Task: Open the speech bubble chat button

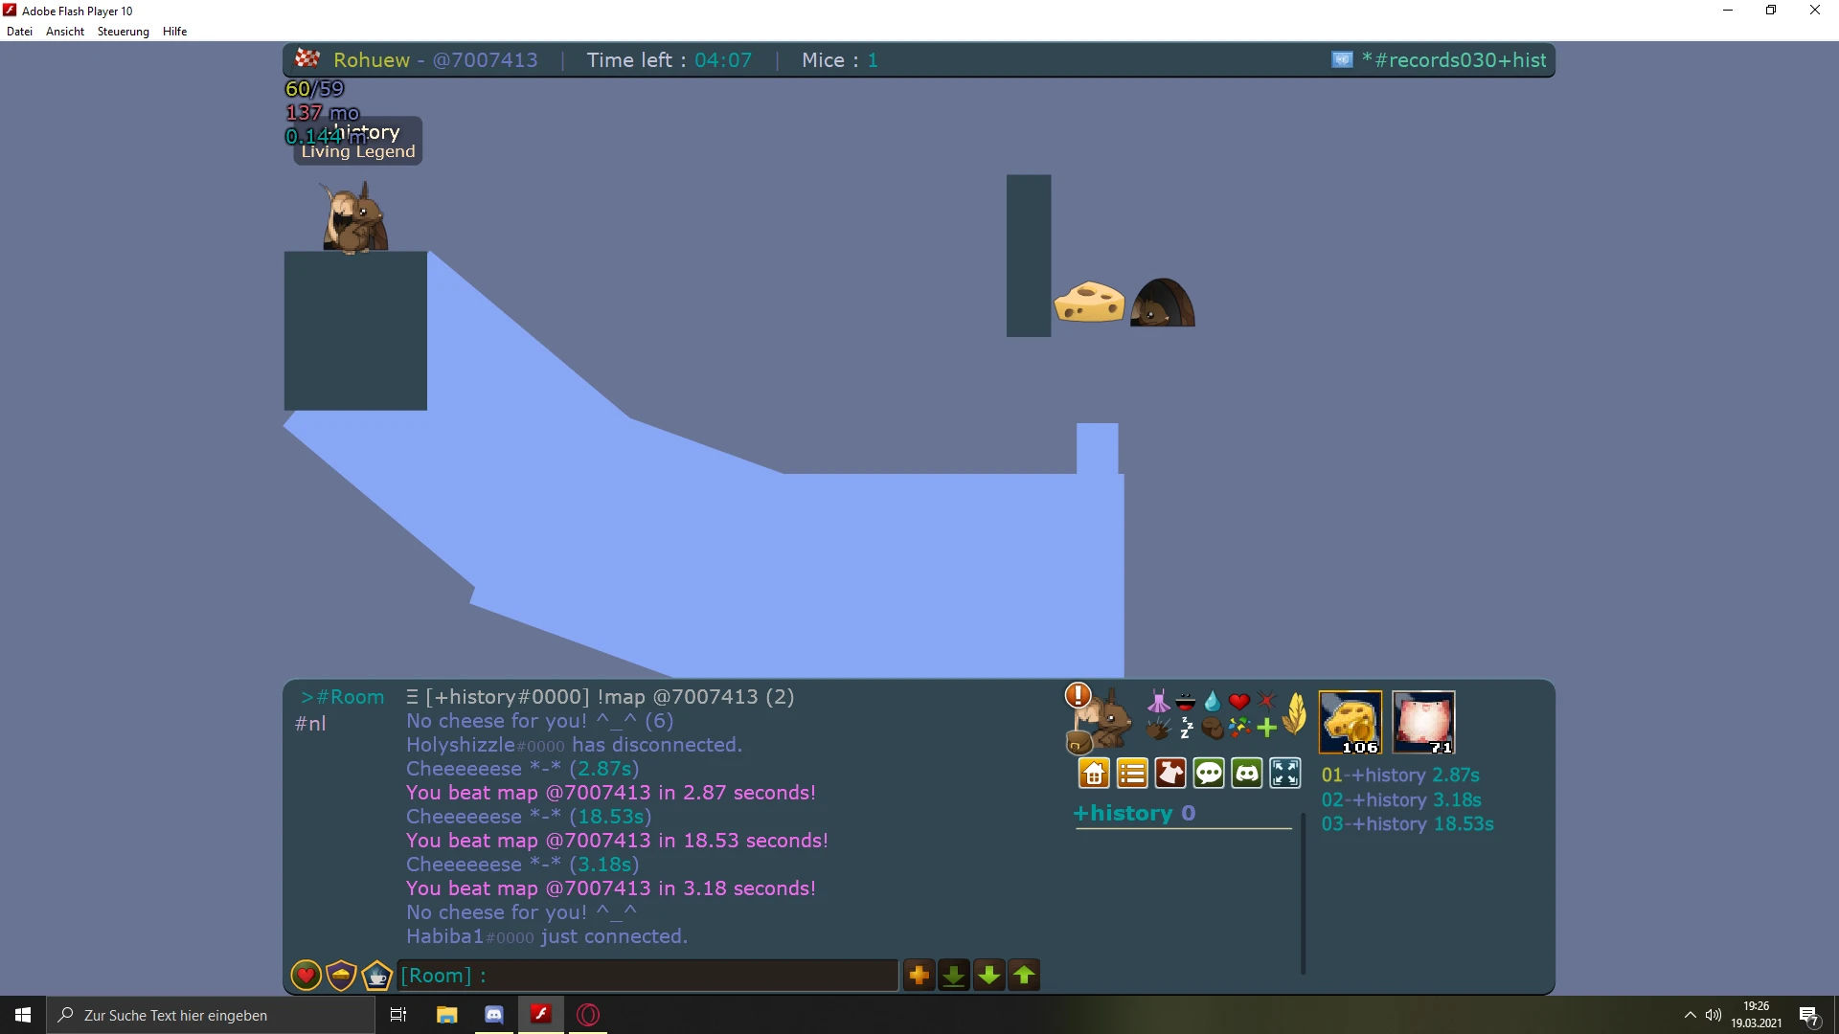Action: (x=1209, y=773)
